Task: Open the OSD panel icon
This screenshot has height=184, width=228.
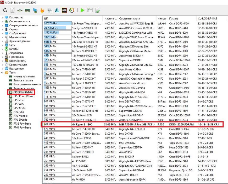Action: click(64, 10)
